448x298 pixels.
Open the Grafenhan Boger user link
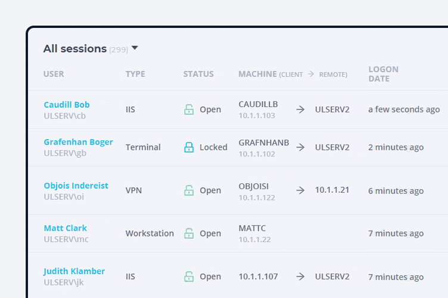click(78, 142)
